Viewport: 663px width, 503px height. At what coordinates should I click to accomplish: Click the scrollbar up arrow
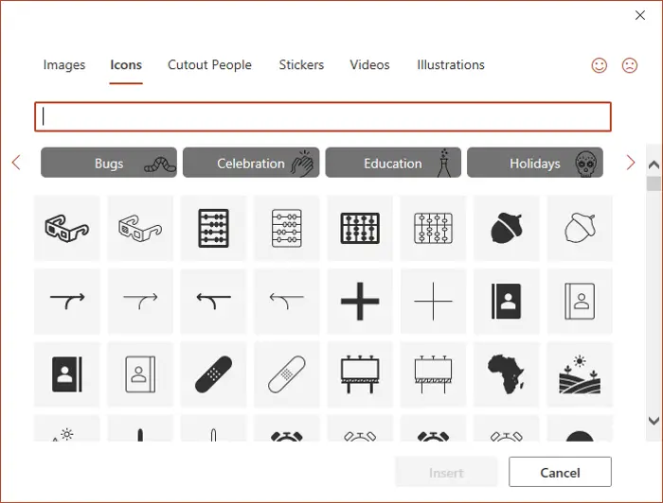[x=654, y=165]
